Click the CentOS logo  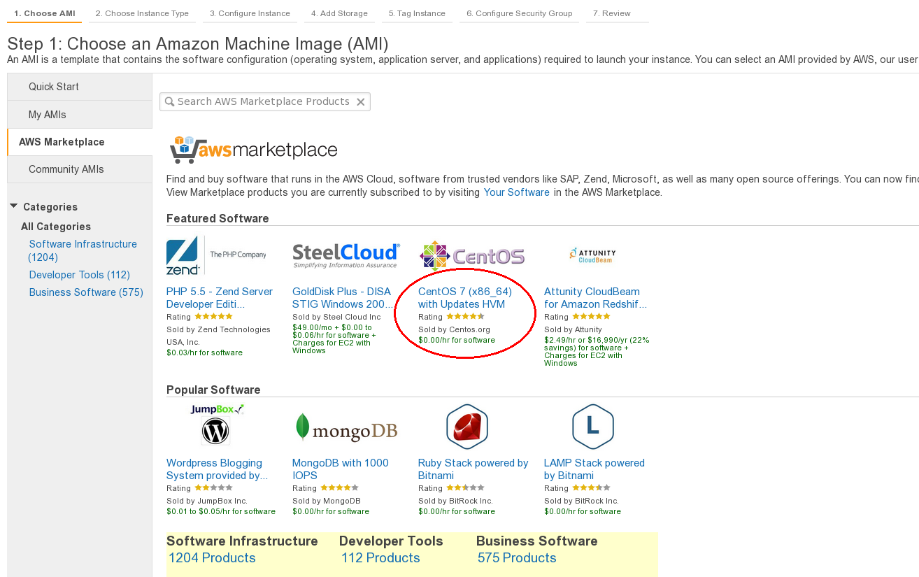tap(472, 256)
